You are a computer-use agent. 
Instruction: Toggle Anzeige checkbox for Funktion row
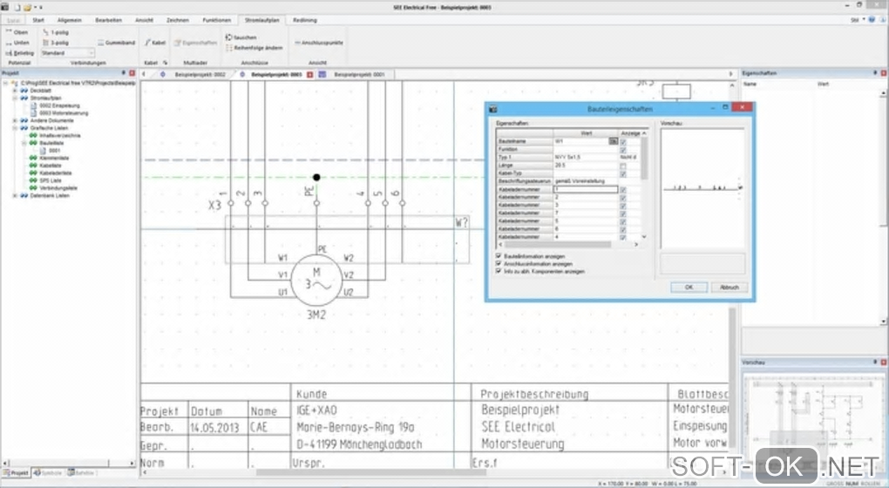(x=623, y=150)
